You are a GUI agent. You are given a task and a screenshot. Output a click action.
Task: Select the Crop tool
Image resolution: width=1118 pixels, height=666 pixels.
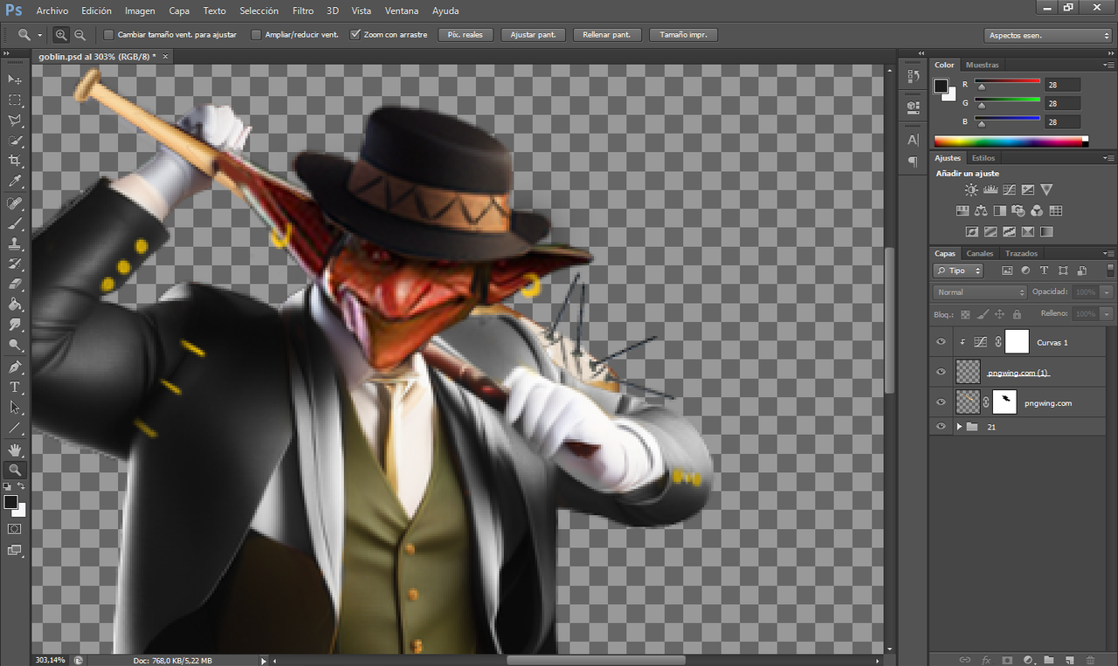pos(15,161)
